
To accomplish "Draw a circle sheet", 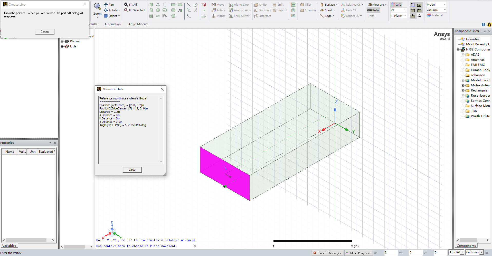I will click(x=173, y=10).
